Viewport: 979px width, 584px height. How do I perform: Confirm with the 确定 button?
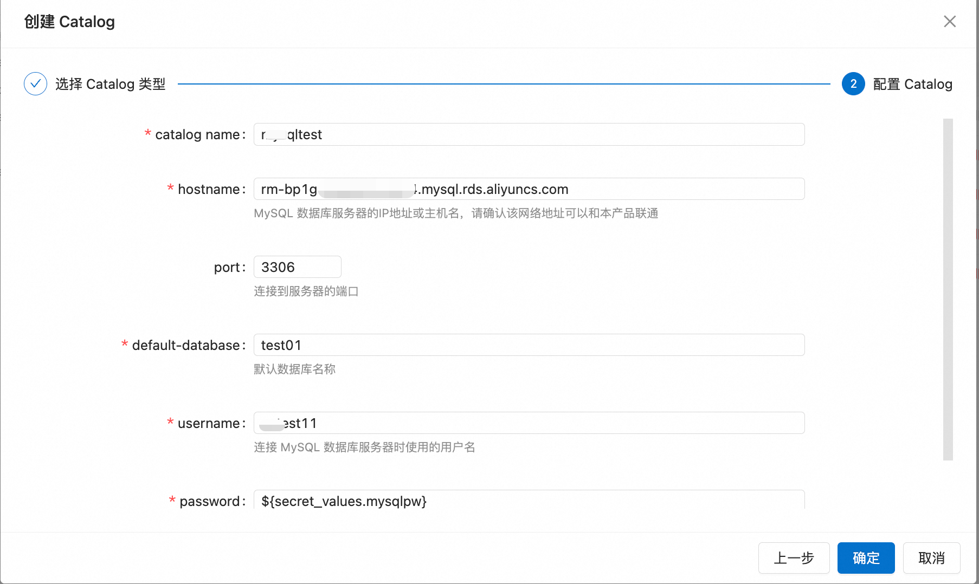(x=866, y=558)
